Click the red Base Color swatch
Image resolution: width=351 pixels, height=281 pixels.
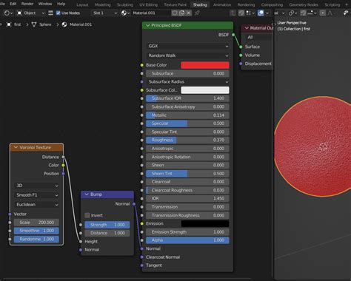pyautogui.click(x=205, y=65)
